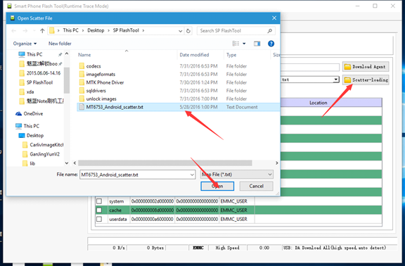Refresh the SP FlashTool folder view

tap(188, 31)
